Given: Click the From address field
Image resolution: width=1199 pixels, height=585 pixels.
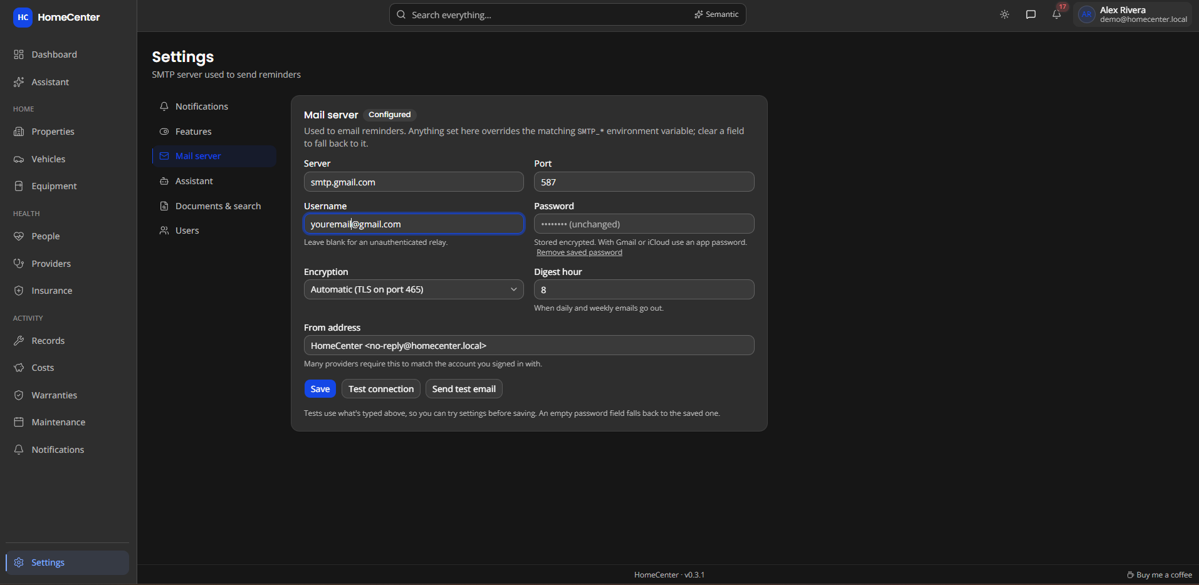Looking at the screenshot, I should tap(529, 345).
